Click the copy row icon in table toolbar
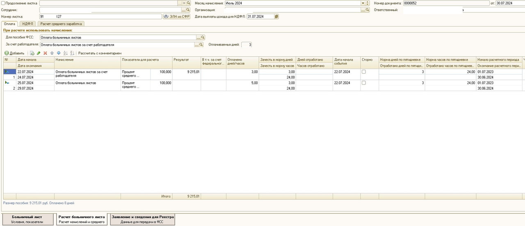The height and width of the screenshot is (226, 525). point(32,53)
